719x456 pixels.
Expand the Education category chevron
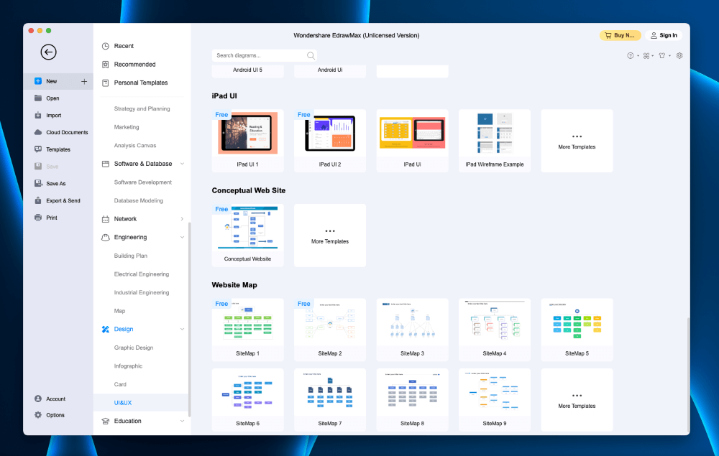point(182,422)
